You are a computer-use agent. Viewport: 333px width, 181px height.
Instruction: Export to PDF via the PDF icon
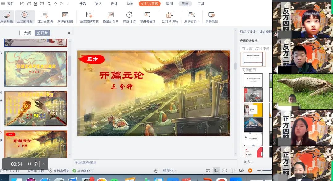tap(35, 4)
